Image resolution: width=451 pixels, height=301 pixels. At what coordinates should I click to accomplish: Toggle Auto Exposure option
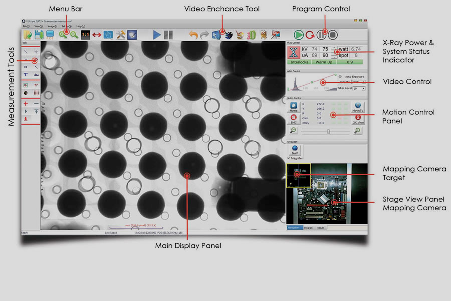(x=341, y=76)
